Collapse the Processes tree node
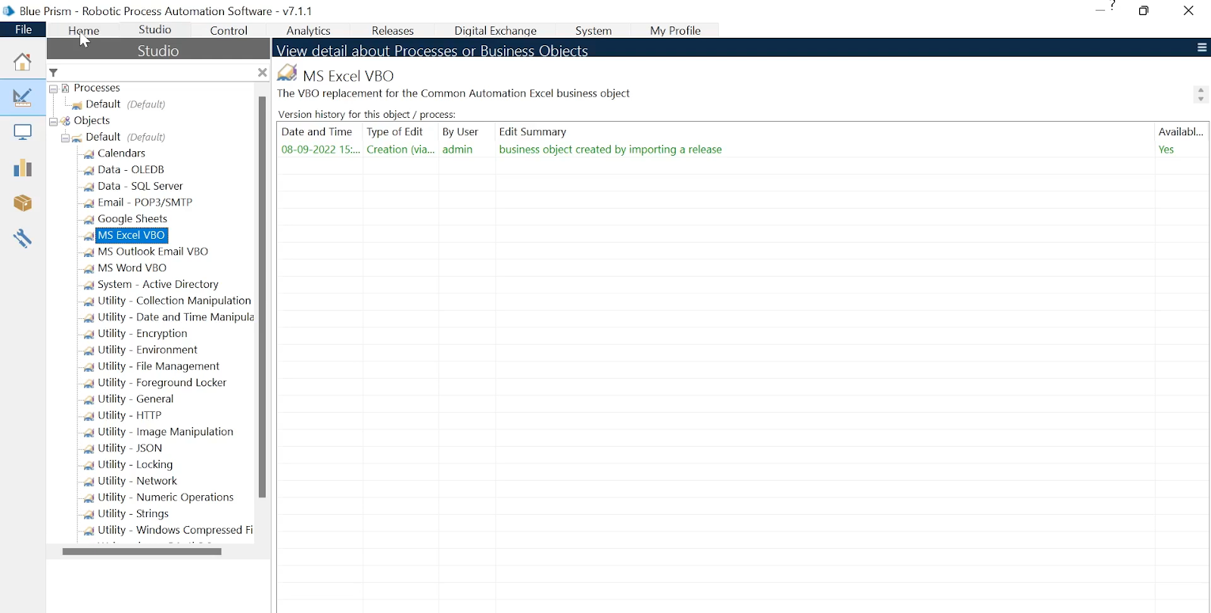The width and height of the screenshot is (1211, 613). (54, 88)
